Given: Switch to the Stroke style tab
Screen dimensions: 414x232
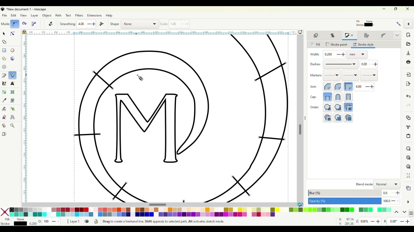Looking at the screenshot, I should click(x=364, y=45).
